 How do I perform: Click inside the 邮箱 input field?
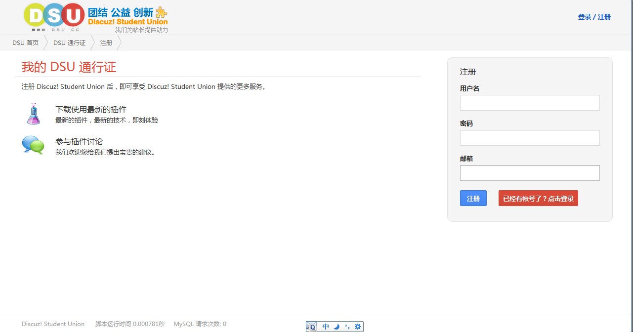click(529, 172)
